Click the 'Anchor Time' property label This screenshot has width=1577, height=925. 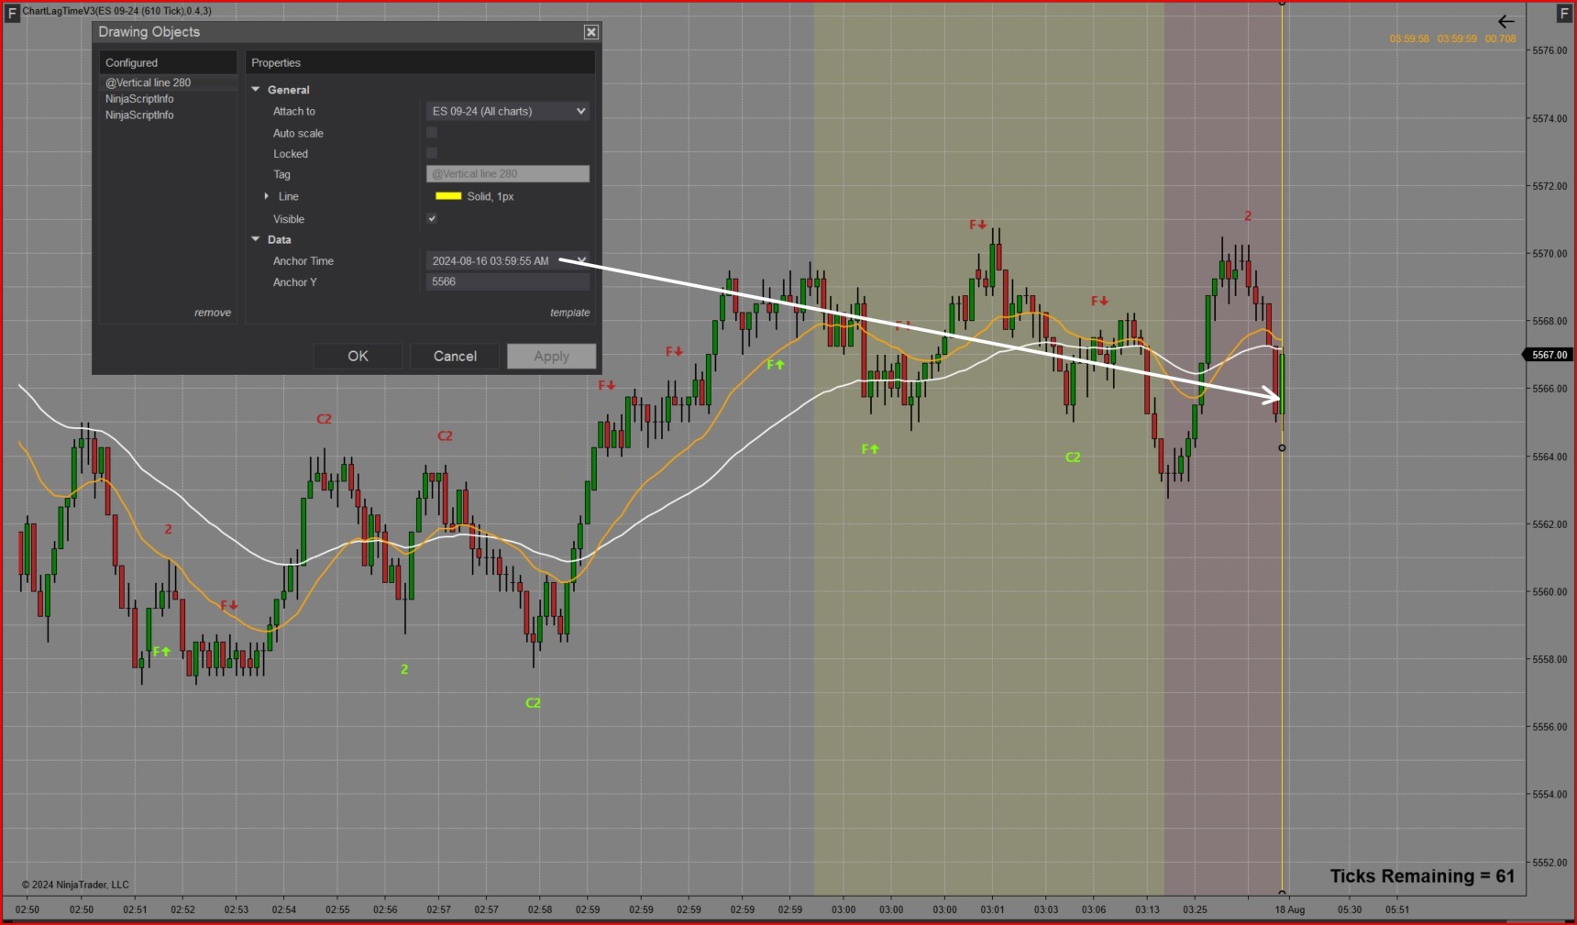pyautogui.click(x=303, y=261)
